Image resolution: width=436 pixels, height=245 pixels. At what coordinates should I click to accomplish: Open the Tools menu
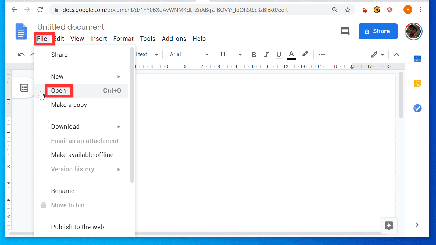point(148,38)
